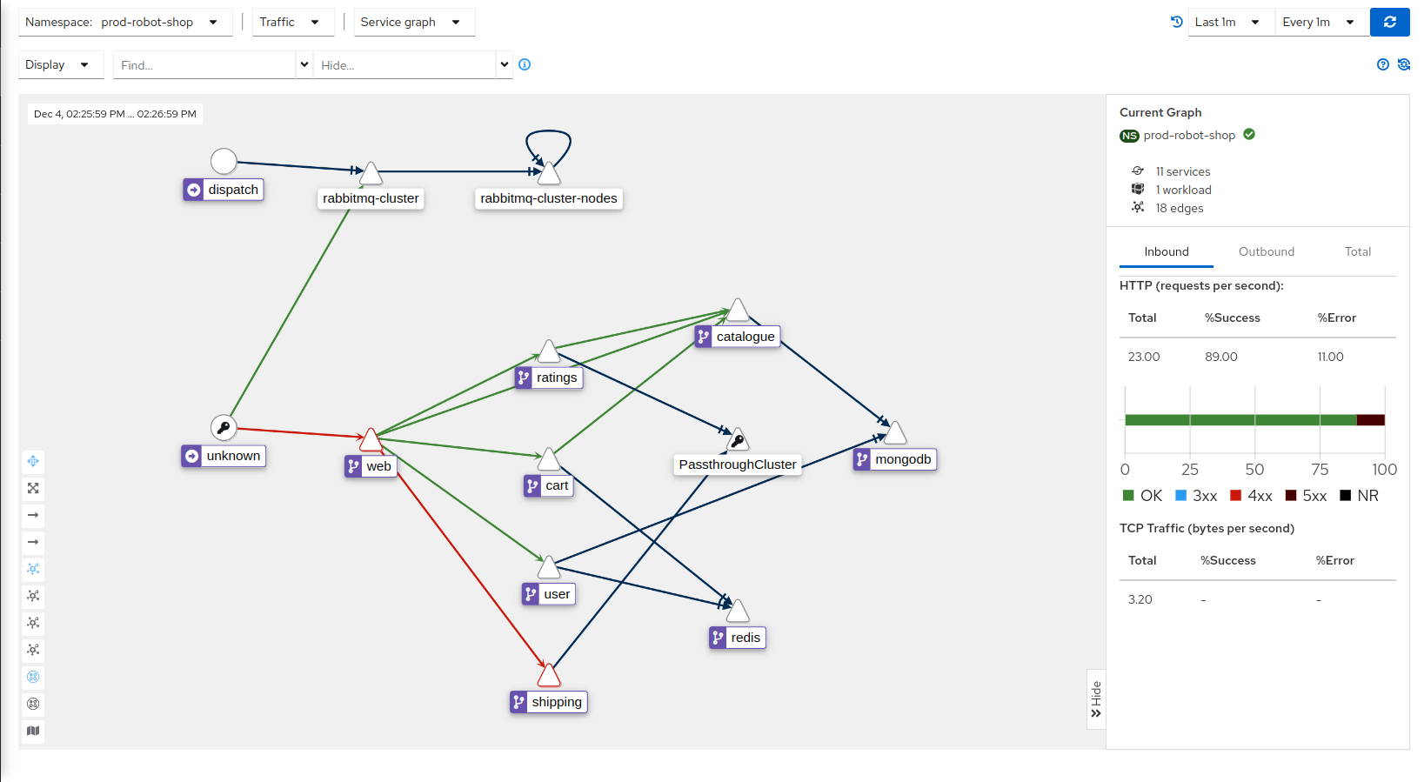
Task: Click the Find/Hide info help icon
Action: (525, 64)
